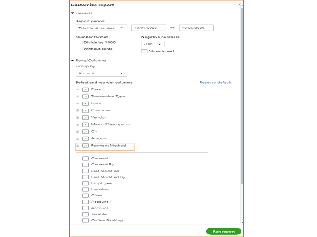Click the report start date field
The image size is (317, 237).
149,28
